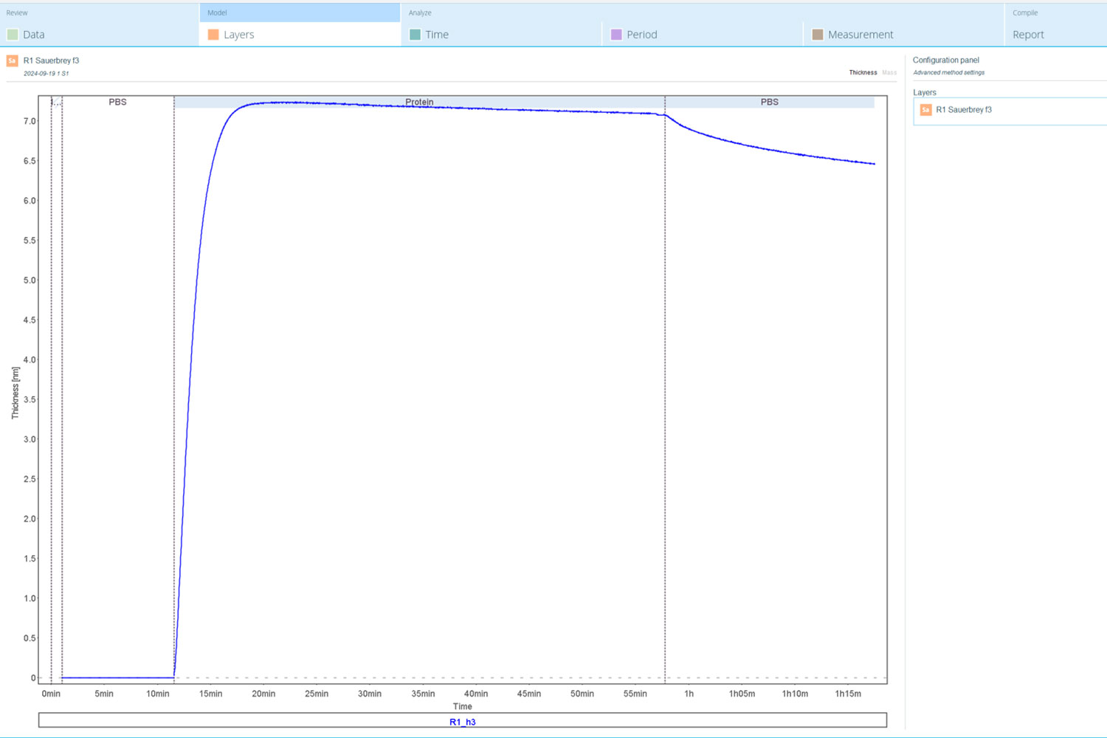1107x738 pixels.
Task: Click the orange Layers tab icon
Action: pyautogui.click(x=213, y=35)
